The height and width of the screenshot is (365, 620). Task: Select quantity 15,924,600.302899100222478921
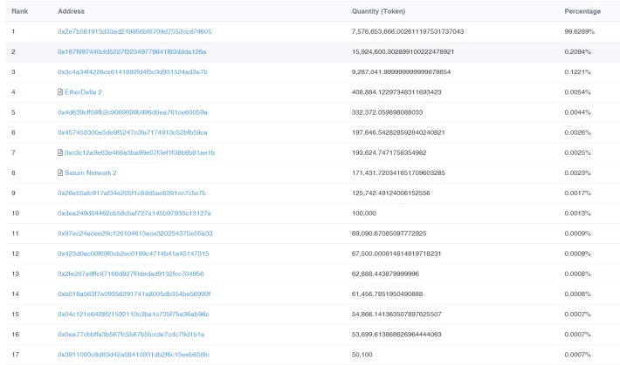403,51
